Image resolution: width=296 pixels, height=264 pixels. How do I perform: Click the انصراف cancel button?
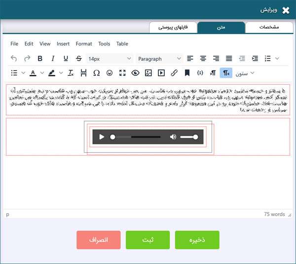click(99, 240)
